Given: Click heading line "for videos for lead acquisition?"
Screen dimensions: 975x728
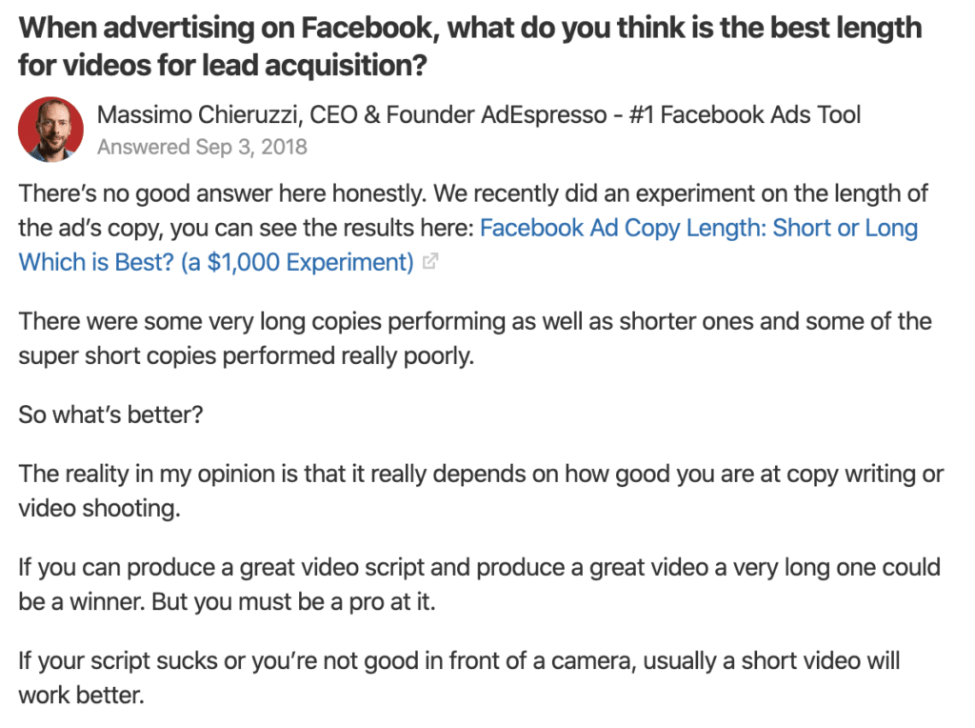Looking at the screenshot, I should click(x=223, y=66).
